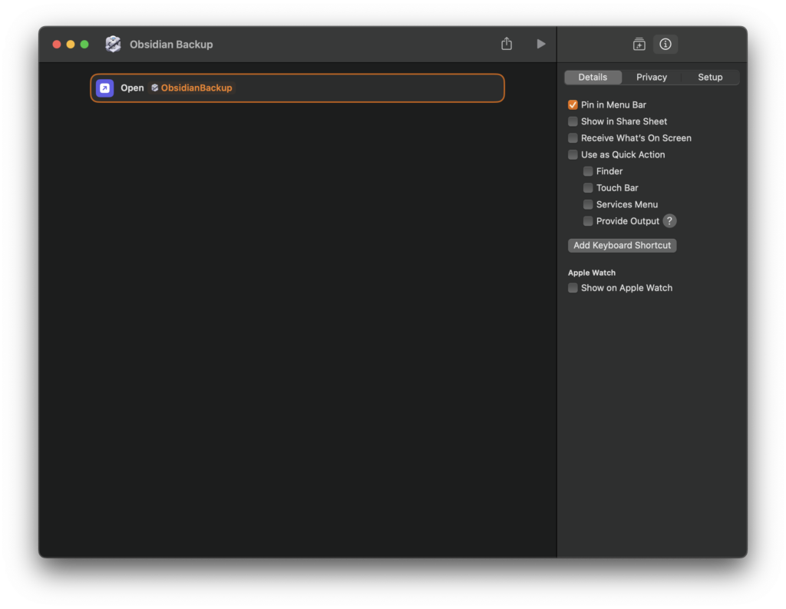Maximize the Obsidian Backup window
This screenshot has height=609, width=786.
[84, 44]
